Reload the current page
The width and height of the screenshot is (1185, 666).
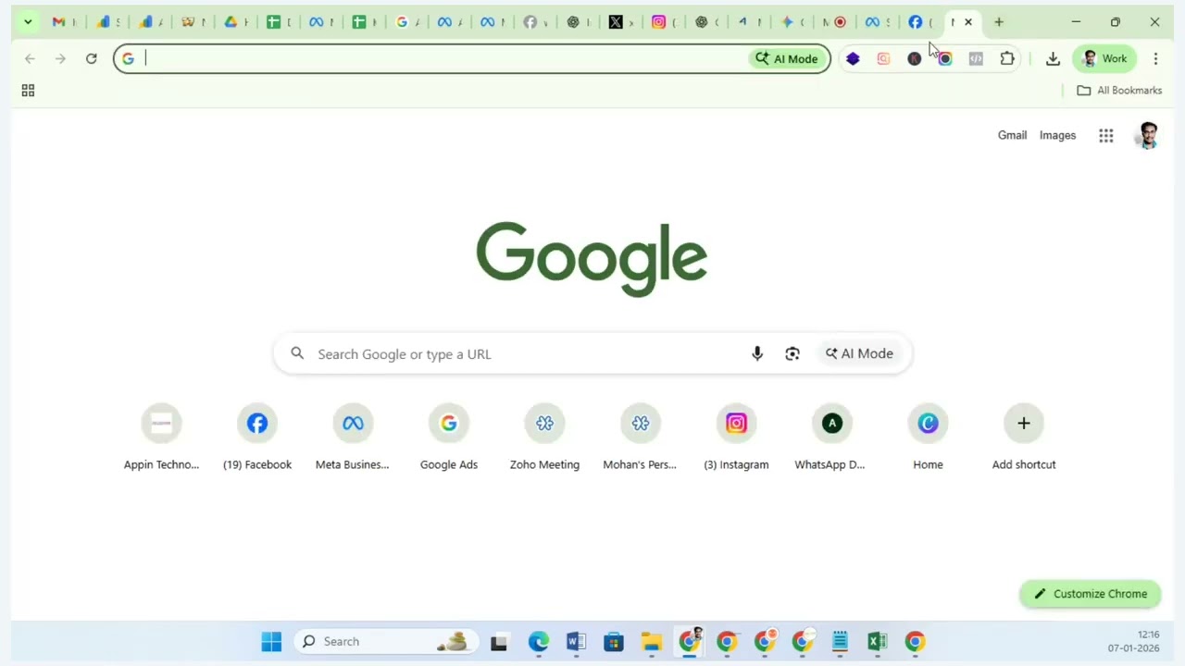tap(91, 58)
